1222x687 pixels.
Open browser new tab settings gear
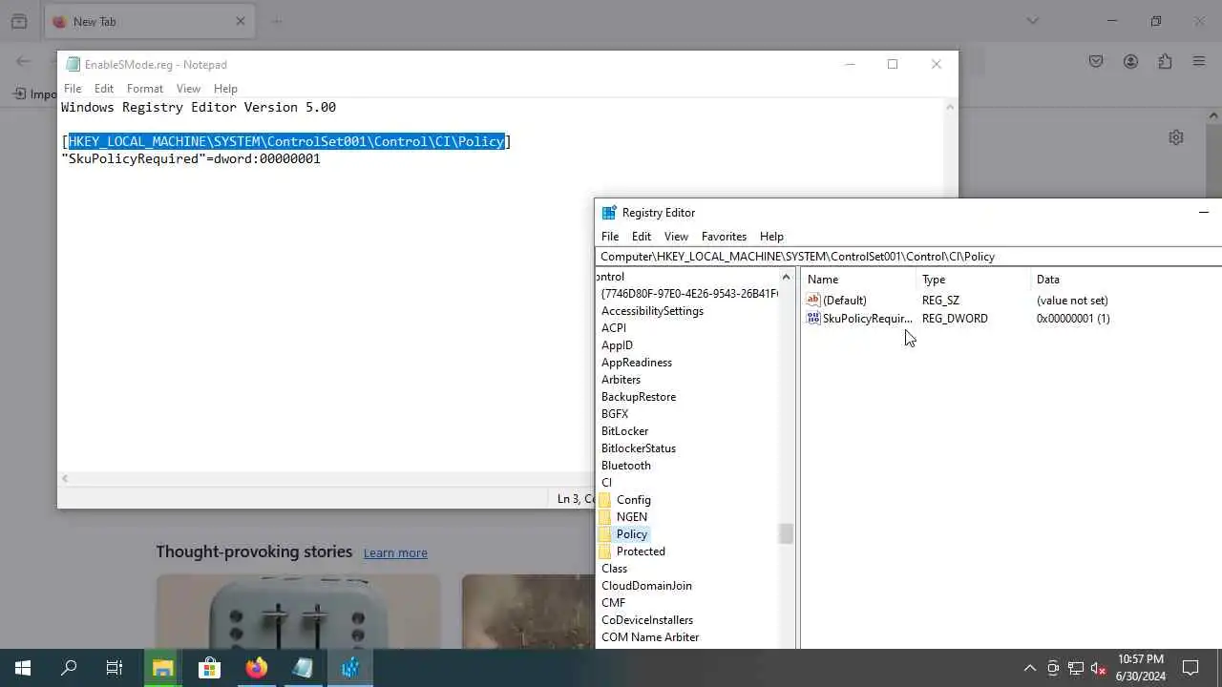pyautogui.click(x=1176, y=137)
